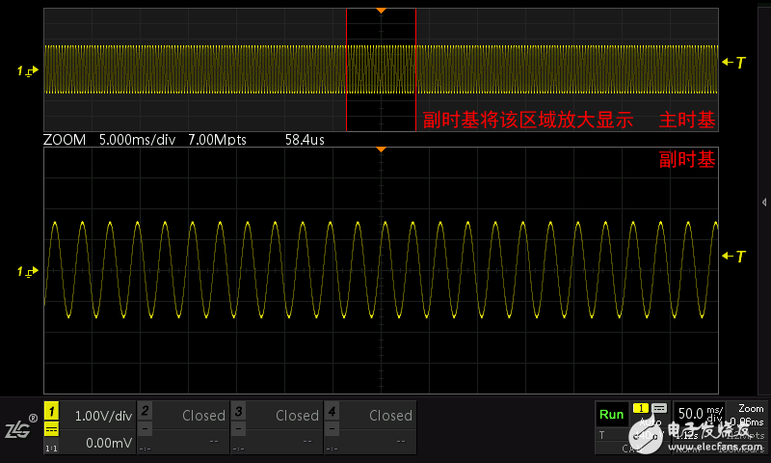Click trigger level T marker in zoom view

tap(734, 257)
